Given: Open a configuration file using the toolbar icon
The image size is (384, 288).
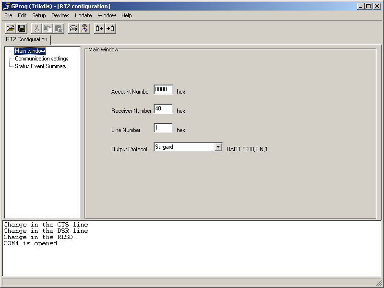Looking at the screenshot, I should tap(10, 28).
